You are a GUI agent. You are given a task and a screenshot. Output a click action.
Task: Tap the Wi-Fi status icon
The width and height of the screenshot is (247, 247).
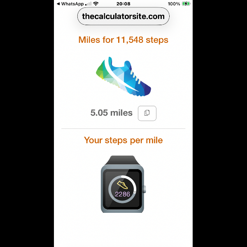[96, 4]
